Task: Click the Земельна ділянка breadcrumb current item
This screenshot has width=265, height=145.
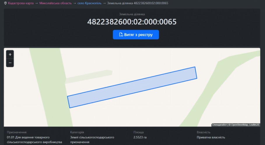Action: [x=137, y=3]
